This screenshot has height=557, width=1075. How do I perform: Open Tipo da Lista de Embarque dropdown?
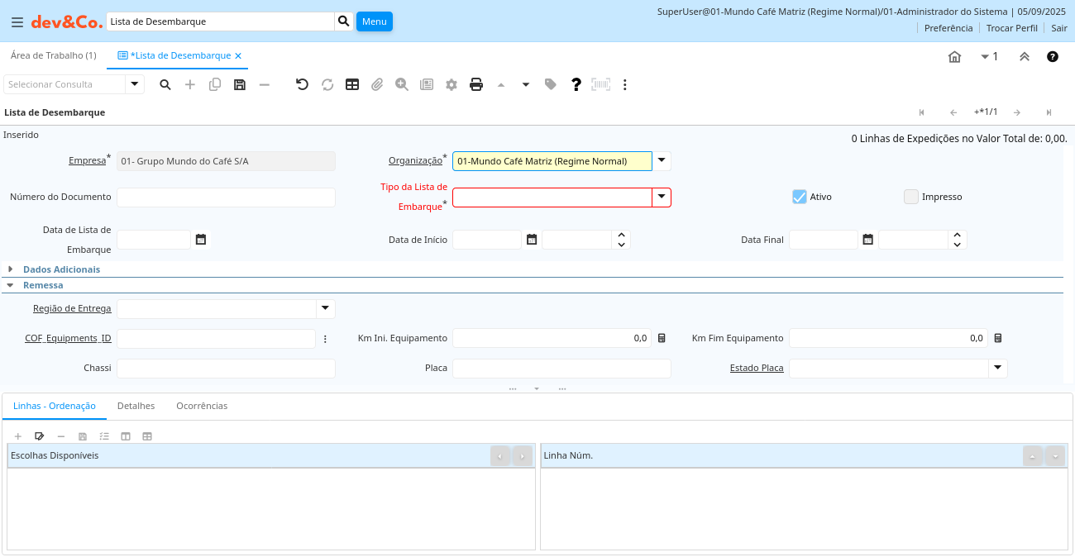[x=662, y=197]
